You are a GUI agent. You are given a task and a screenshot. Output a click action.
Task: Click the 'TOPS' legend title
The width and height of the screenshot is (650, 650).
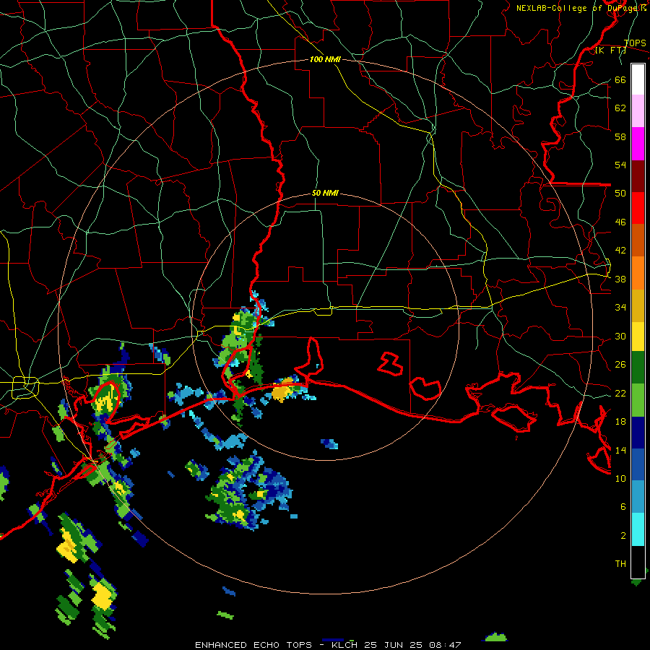pyautogui.click(x=635, y=43)
